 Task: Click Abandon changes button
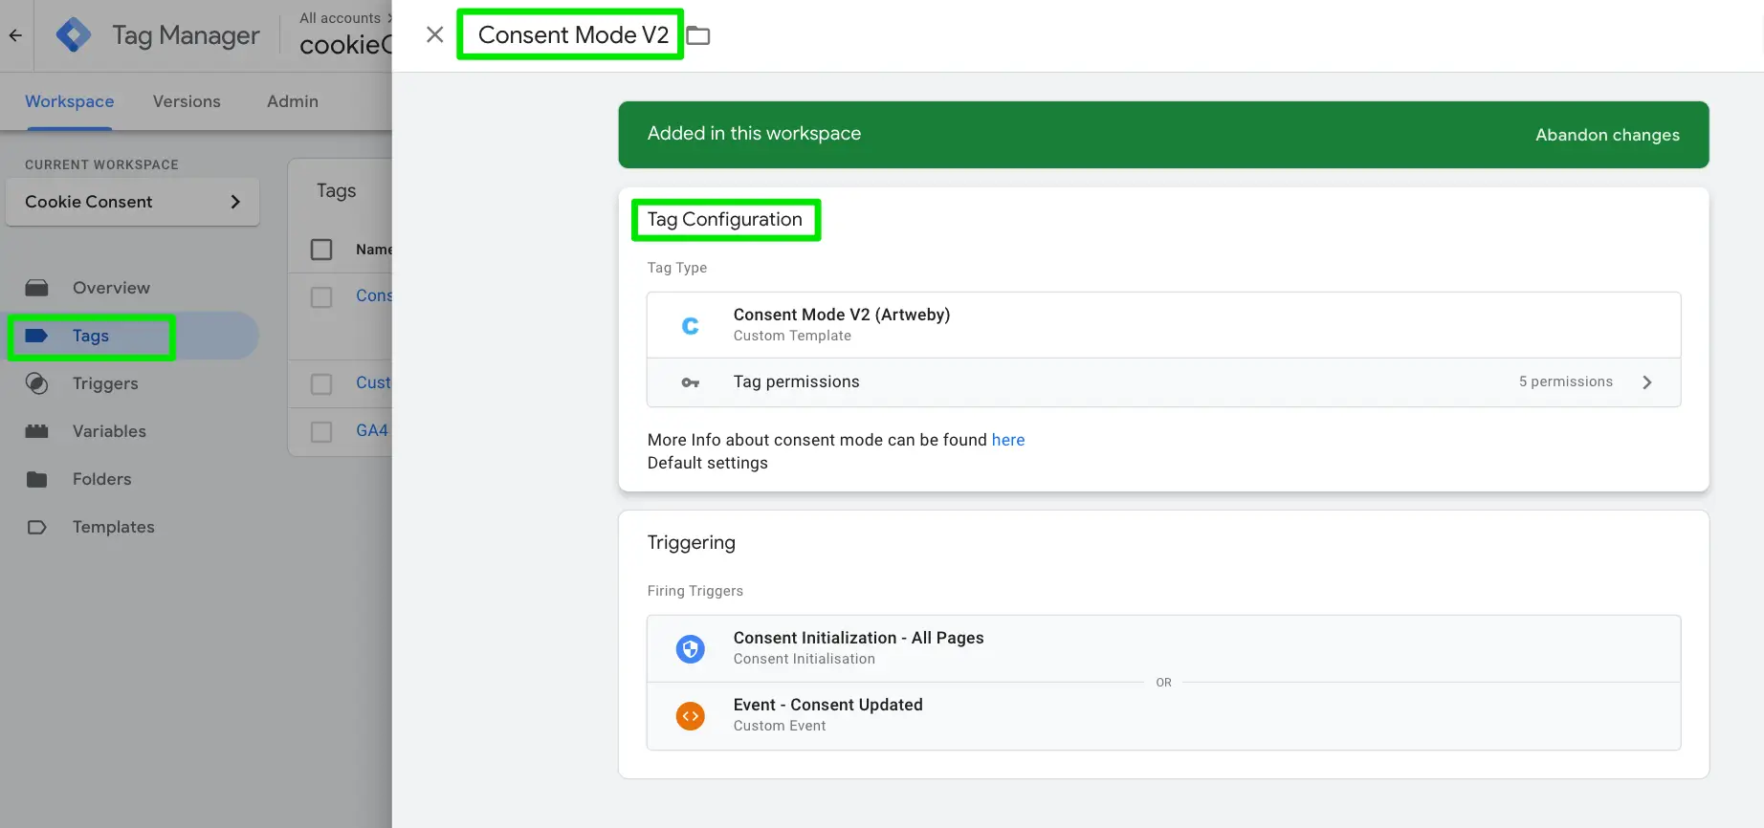click(x=1607, y=135)
